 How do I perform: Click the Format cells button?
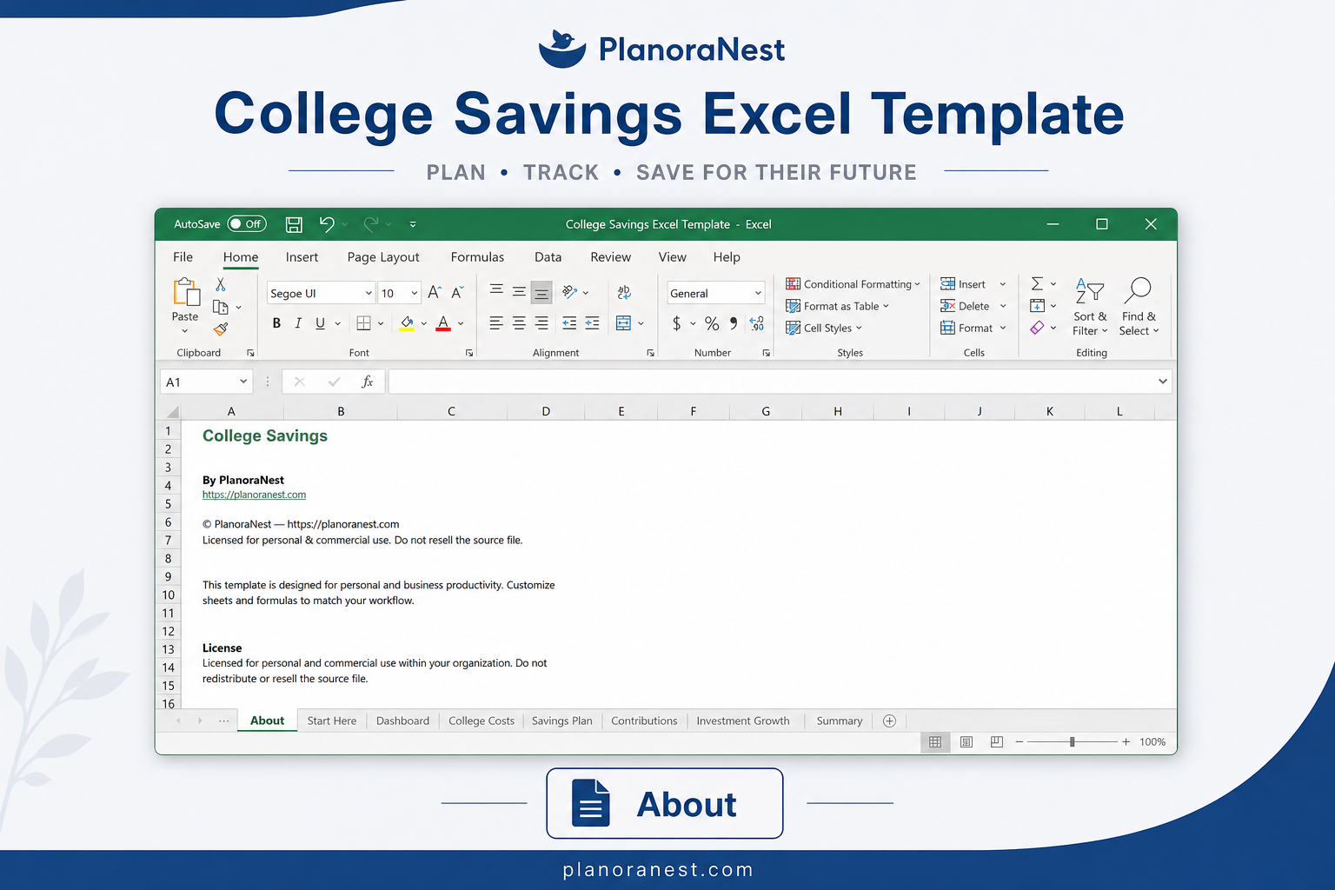[973, 328]
